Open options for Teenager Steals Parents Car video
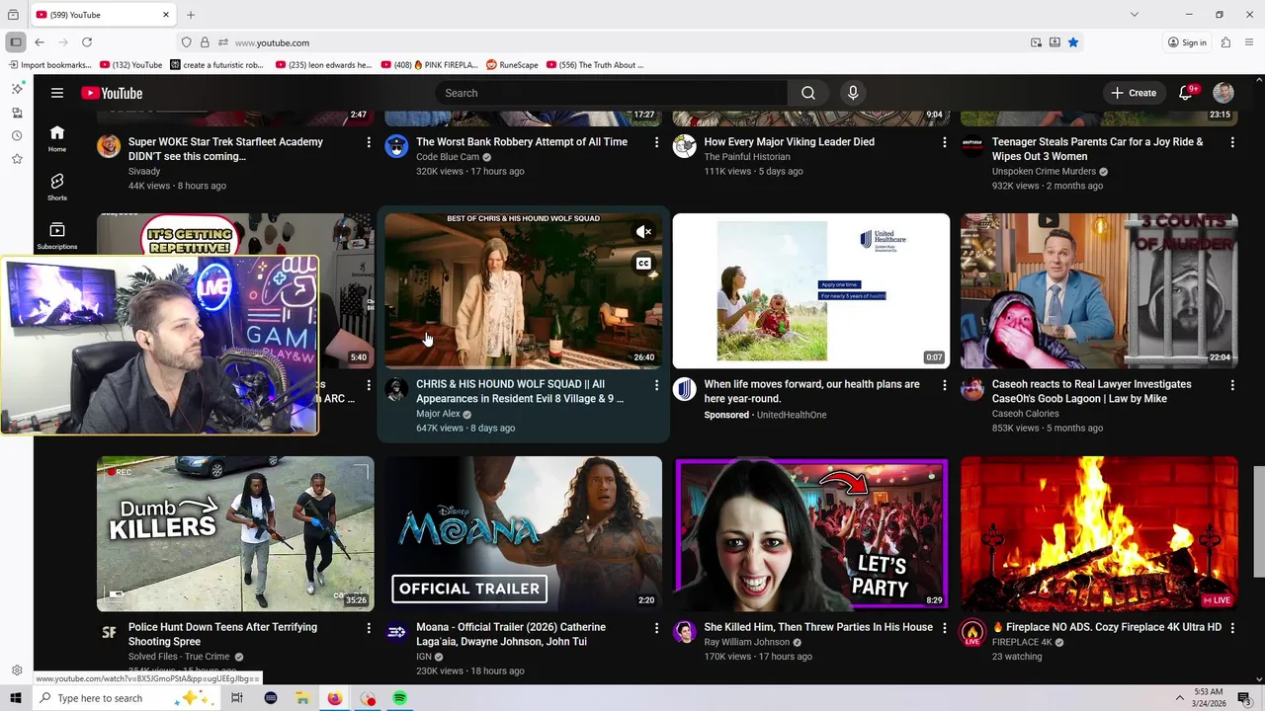Image resolution: width=1265 pixels, height=711 pixels. coord(1232,142)
